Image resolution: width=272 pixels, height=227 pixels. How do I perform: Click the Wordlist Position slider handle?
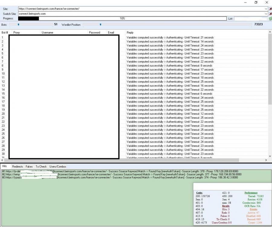pos(100,24)
